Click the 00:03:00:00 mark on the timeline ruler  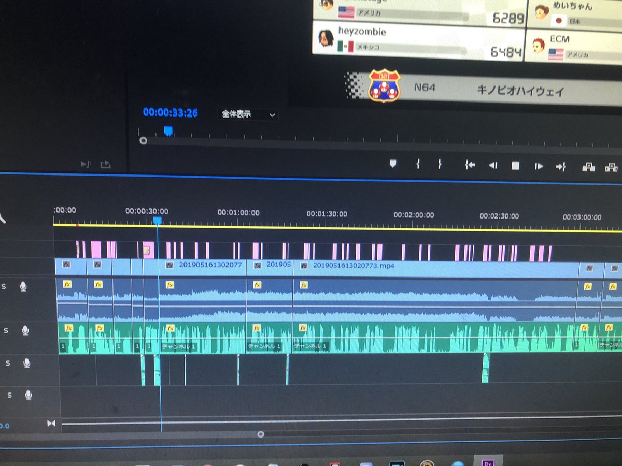[582, 217]
